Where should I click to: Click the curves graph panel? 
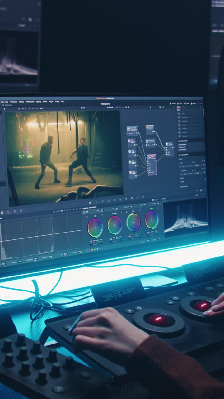click(40, 236)
